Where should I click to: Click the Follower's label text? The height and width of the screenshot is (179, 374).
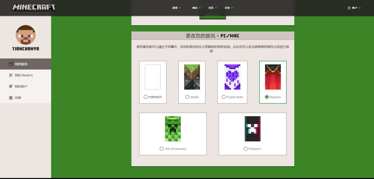click(255, 149)
